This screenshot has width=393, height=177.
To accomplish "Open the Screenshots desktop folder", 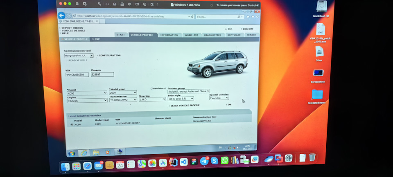I will point(318,73).
